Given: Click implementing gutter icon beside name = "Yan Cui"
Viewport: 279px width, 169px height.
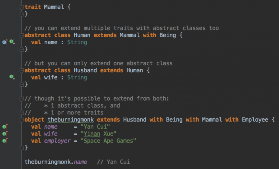Looking at the screenshot, I should pyautogui.click(x=5, y=127).
